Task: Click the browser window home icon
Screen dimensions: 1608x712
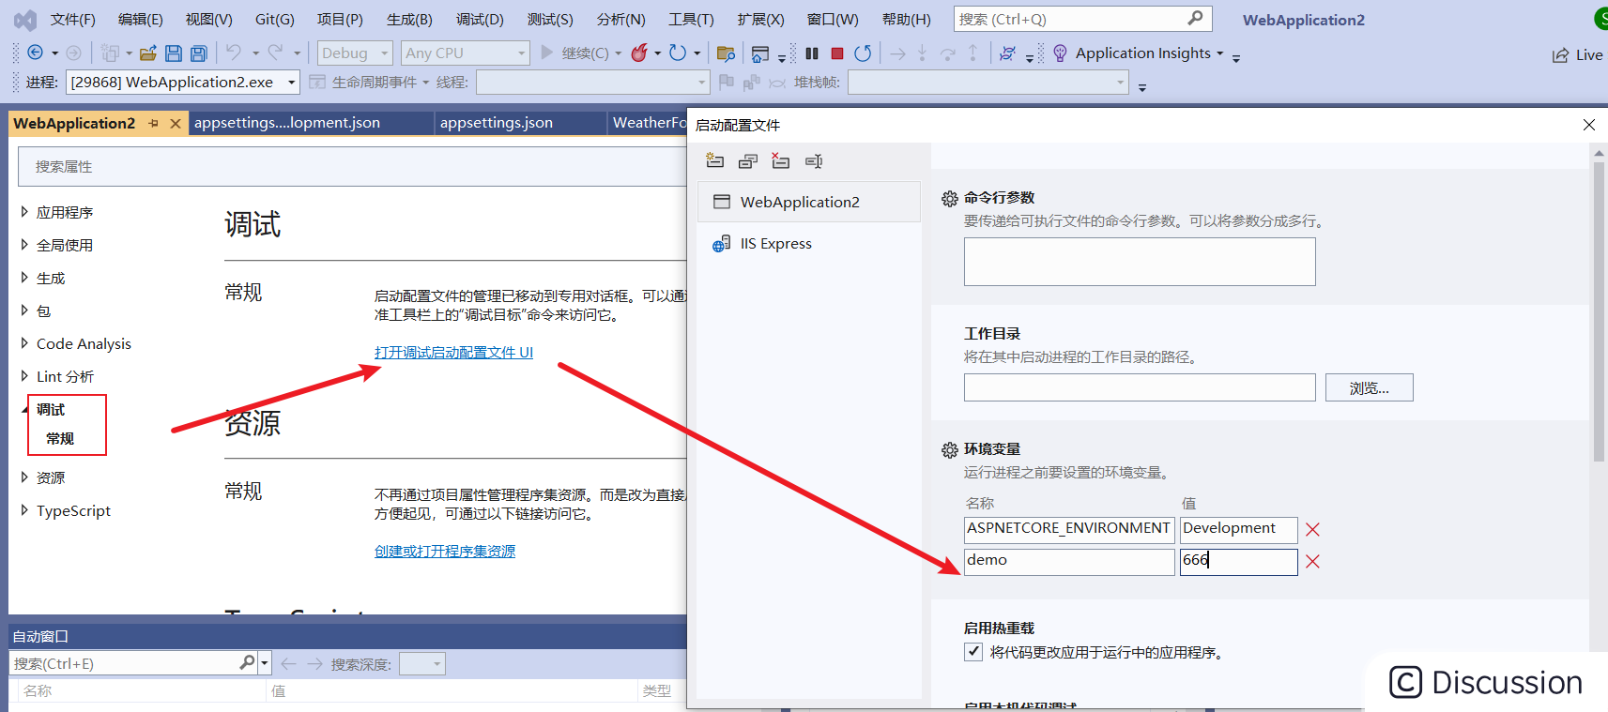Action: [x=760, y=53]
